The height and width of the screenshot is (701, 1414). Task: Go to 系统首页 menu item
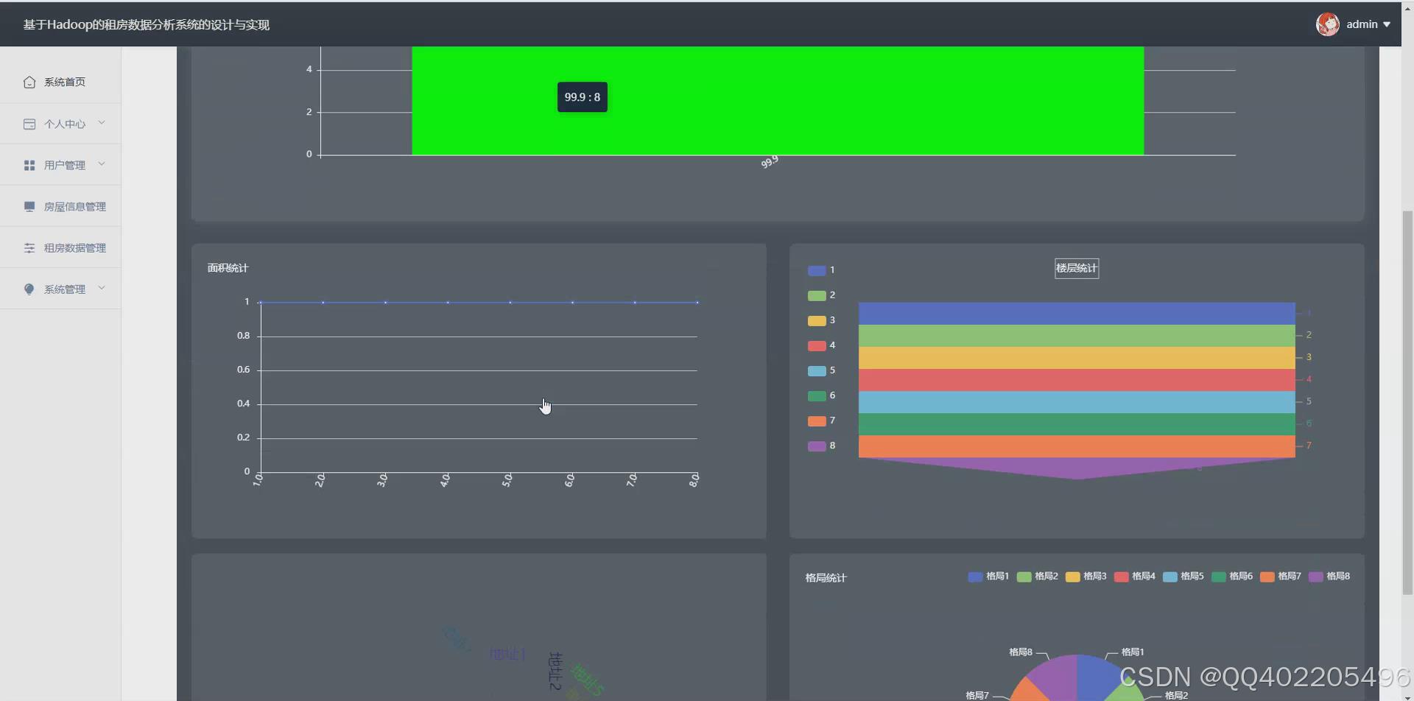click(60, 82)
